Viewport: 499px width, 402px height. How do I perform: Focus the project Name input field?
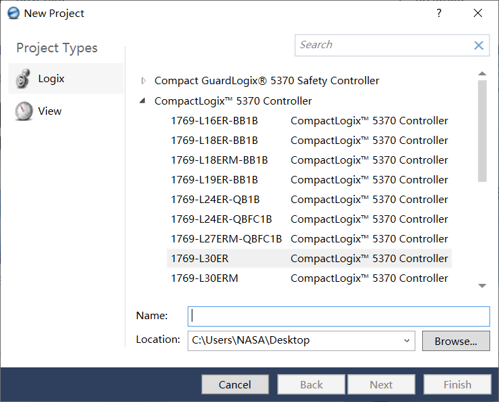pyautogui.click(x=339, y=316)
